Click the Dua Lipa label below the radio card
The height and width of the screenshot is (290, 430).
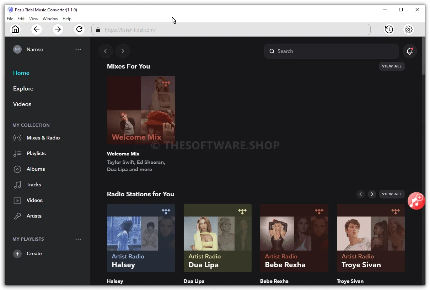(x=194, y=281)
